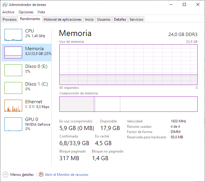
Task: Open the Vista menu
Action: coord(41,12)
